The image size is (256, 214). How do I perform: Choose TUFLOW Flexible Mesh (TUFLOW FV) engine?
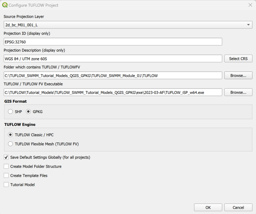click(11, 144)
